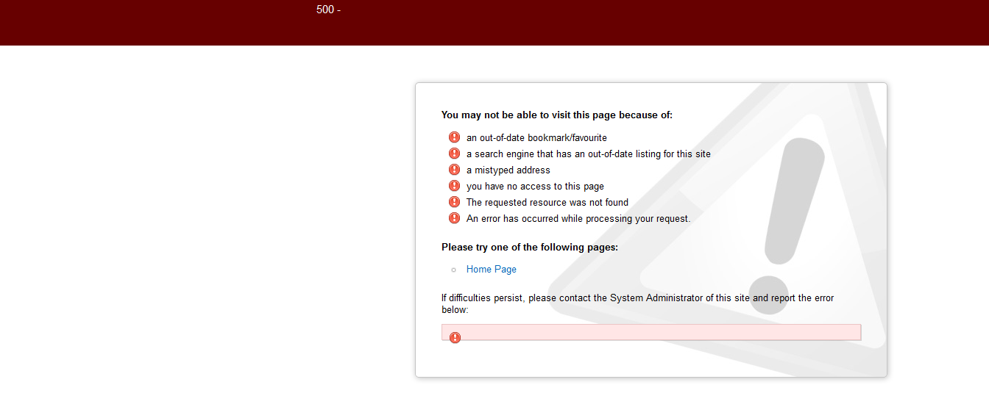Click 'you have no access to this page' text

[535, 186]
